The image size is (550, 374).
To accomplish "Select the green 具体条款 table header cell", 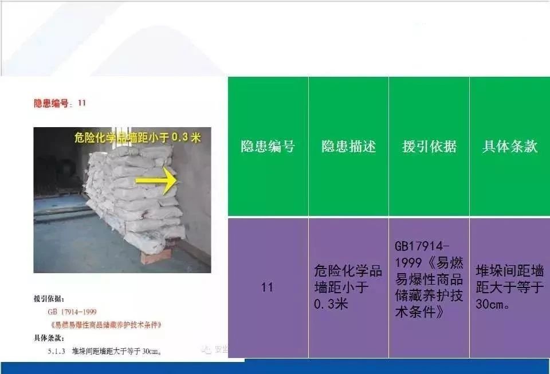I will pyautogui.click(x=509, y=147).
